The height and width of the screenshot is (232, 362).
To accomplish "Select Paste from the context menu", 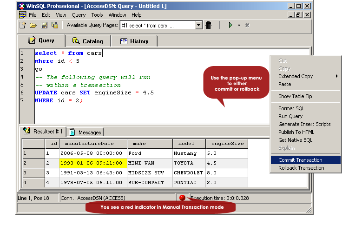I will (306, 84).
